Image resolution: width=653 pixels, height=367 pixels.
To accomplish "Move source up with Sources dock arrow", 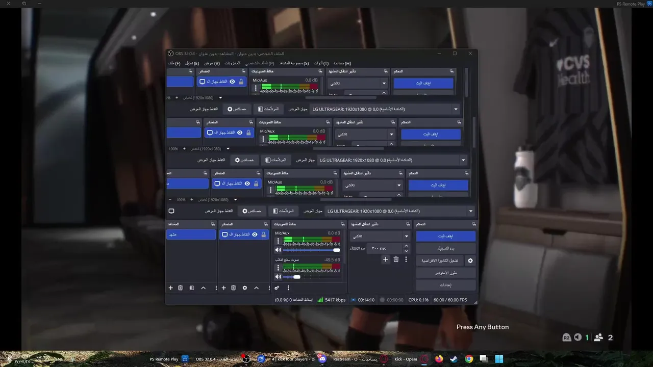I will click(256, 288).
